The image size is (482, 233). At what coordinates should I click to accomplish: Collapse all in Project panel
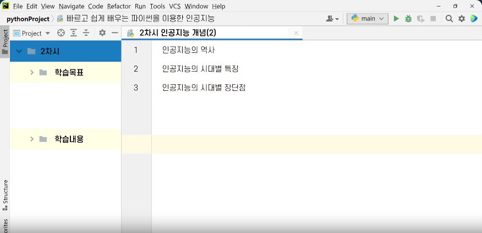coord(86,33)
